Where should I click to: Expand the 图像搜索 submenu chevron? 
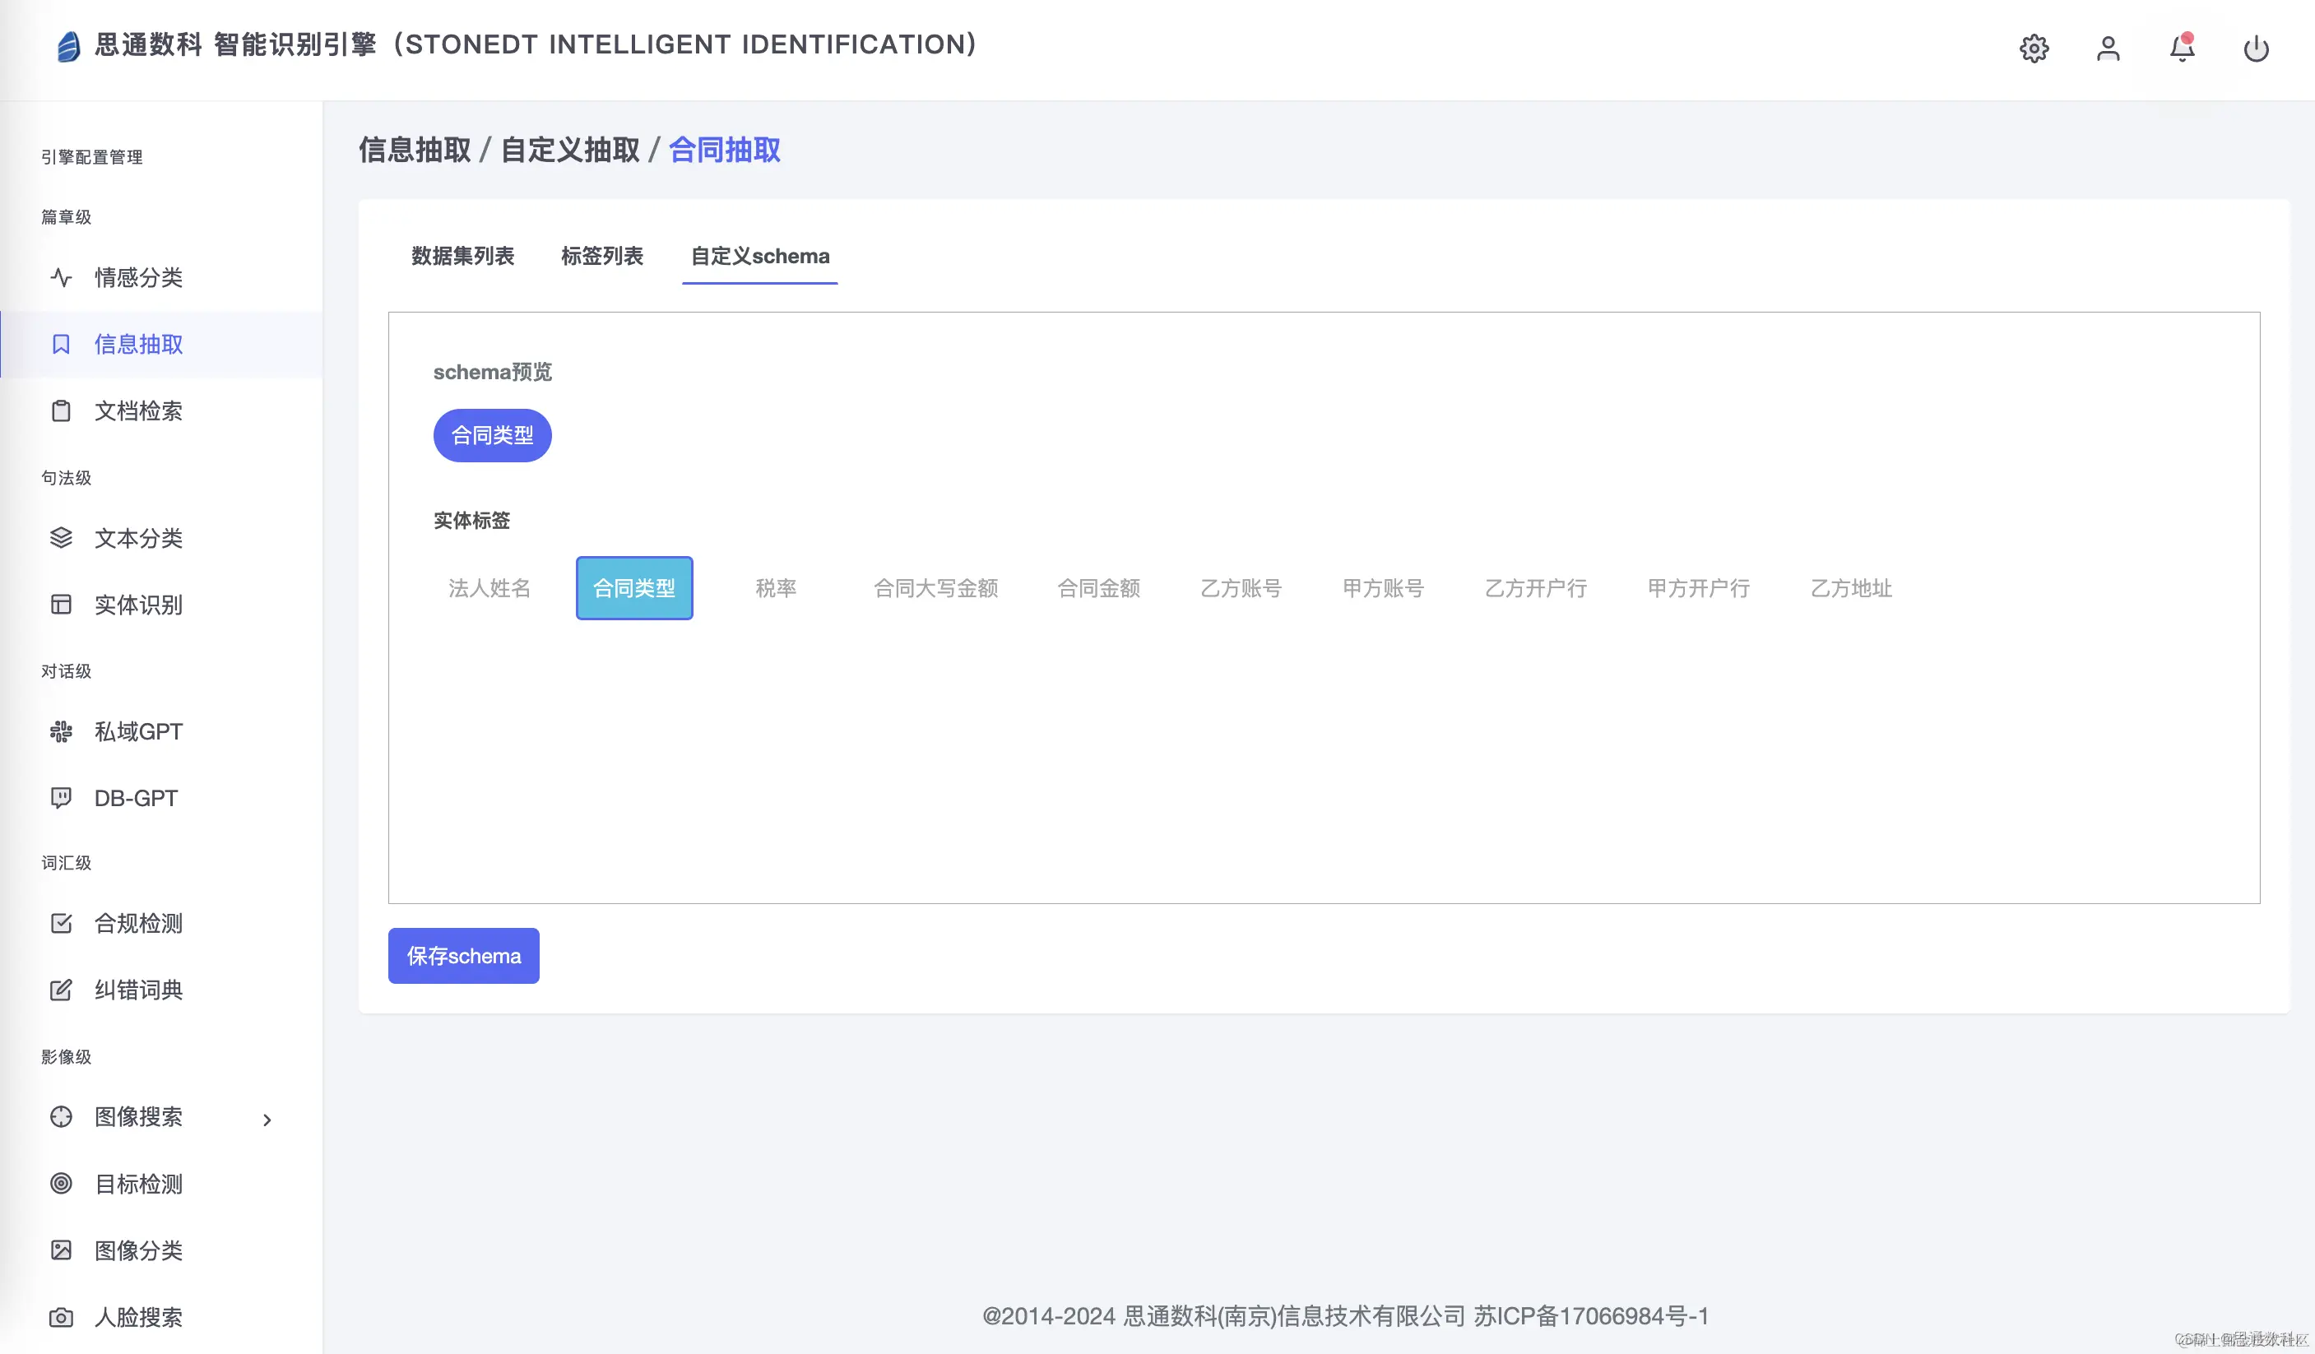point(267,1119)
